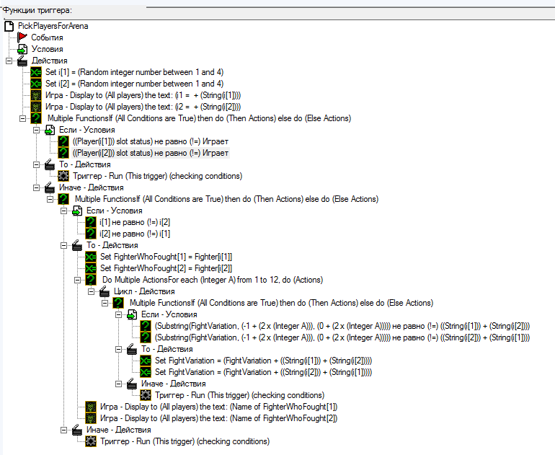Click the clapperboard icon next to Действия root
The image size is (555, 455).
[22, 61]
